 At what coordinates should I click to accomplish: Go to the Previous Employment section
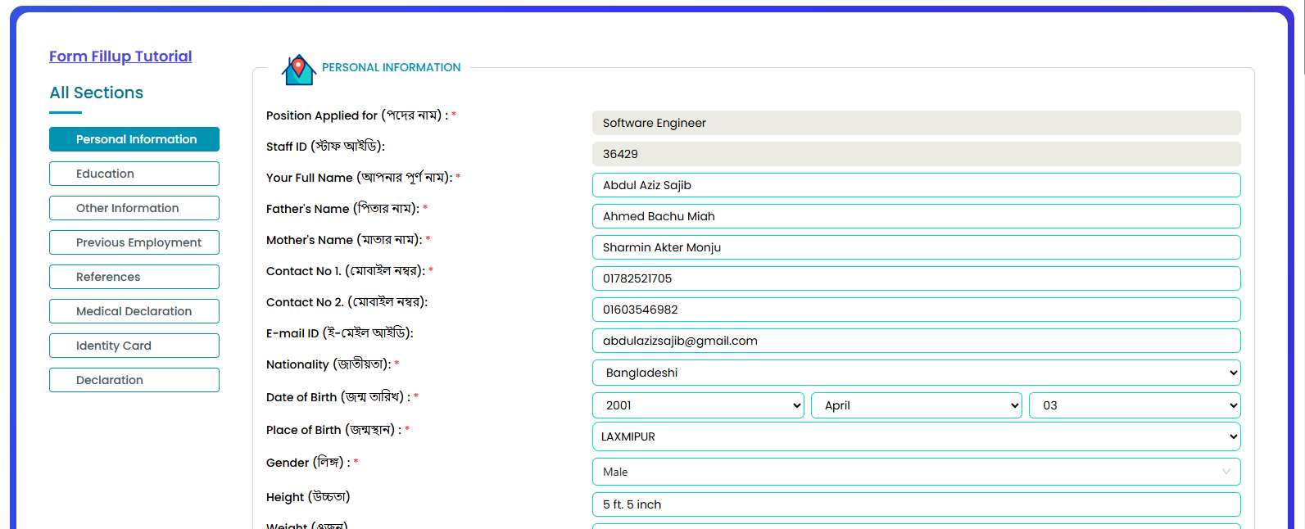[x=134, y=242]
